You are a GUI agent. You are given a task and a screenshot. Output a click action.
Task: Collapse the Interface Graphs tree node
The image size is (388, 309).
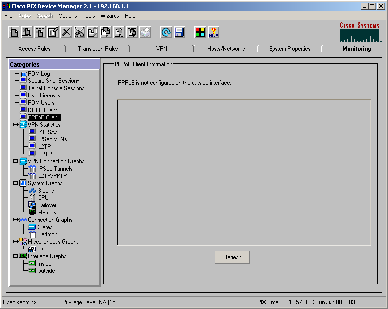(x=15, y=256)
